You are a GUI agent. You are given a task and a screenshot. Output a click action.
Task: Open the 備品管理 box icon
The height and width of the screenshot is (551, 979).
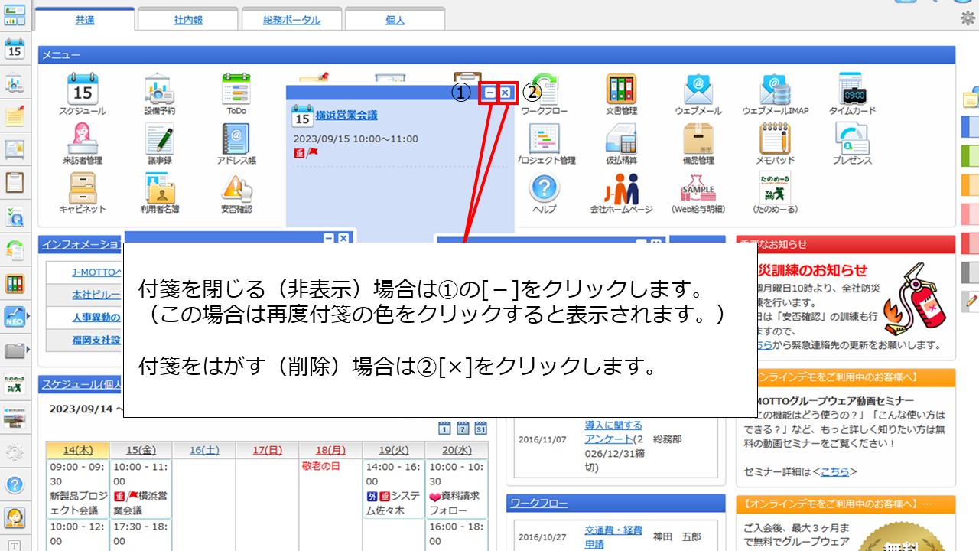click(698, 139)
